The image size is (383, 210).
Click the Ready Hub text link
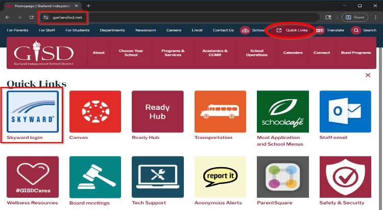146,137
